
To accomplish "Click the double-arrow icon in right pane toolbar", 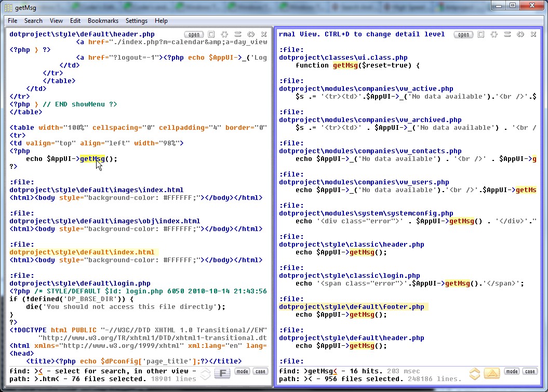I will tap(520, 35).
